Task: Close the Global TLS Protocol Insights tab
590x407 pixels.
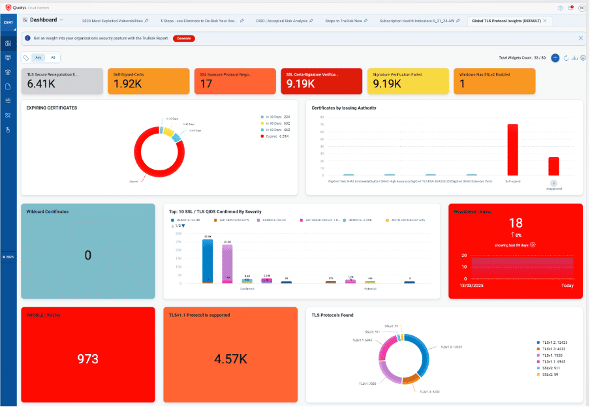Action: click(545, 21)
